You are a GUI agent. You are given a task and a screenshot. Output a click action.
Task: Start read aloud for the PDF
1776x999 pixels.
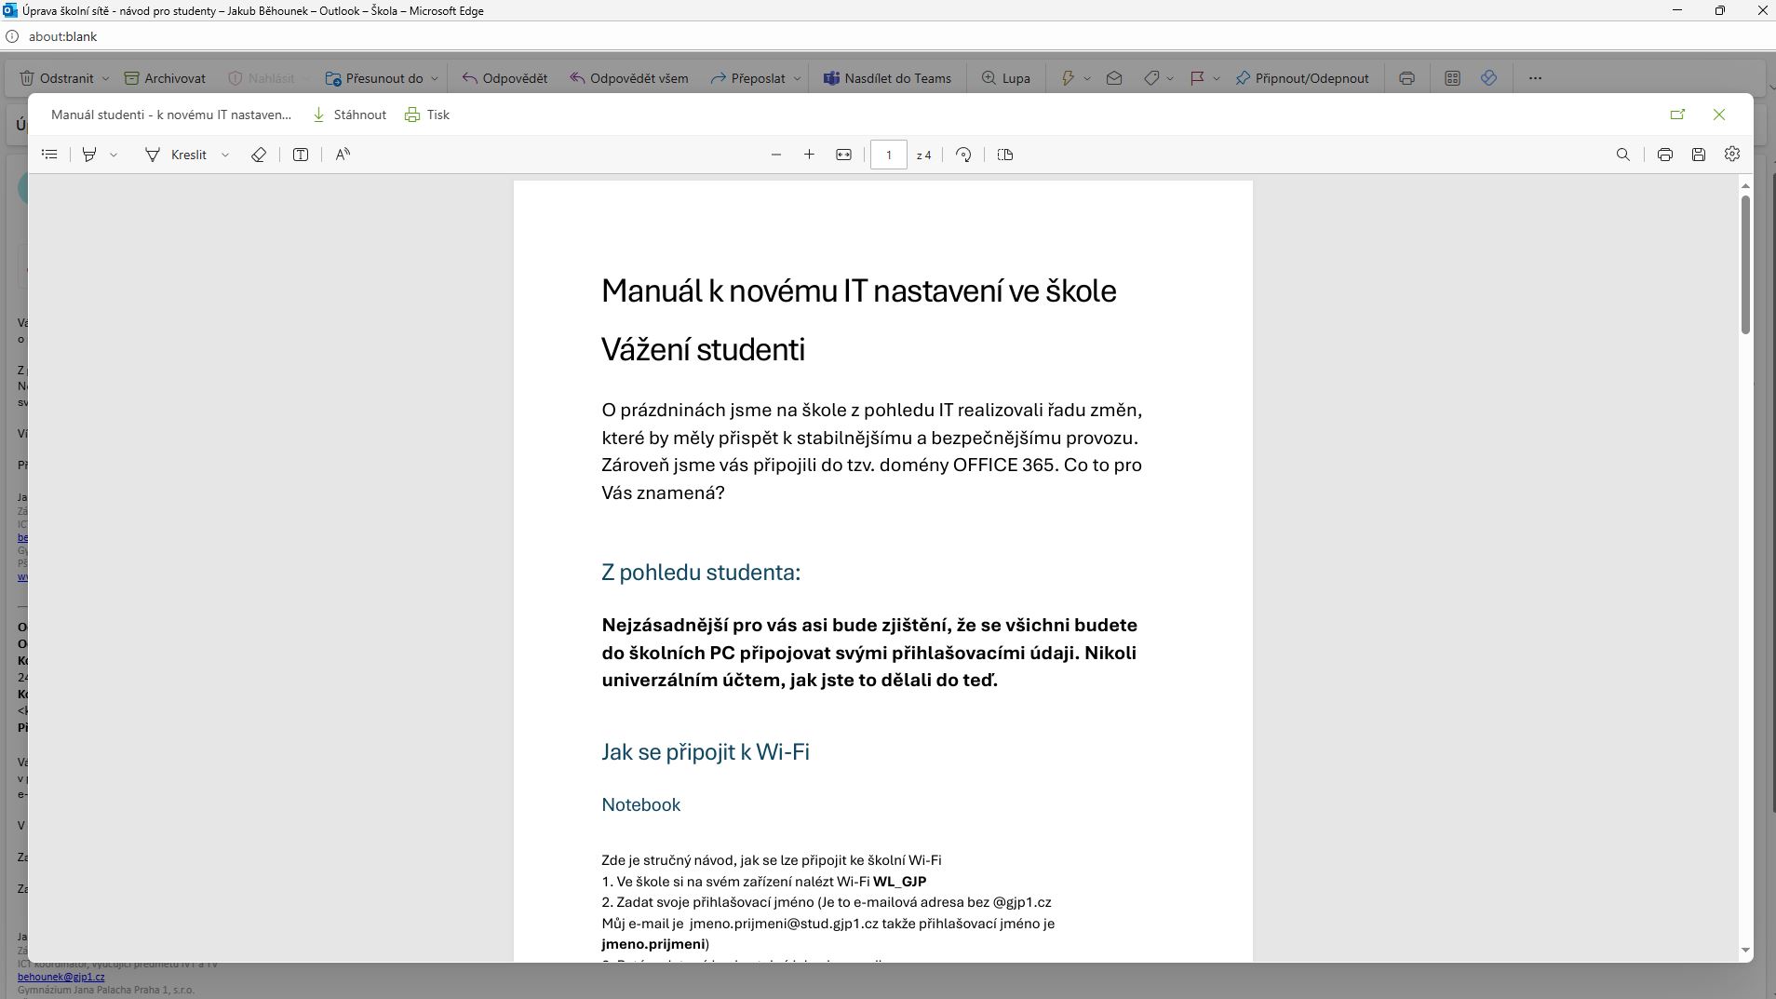coord(343,155)
